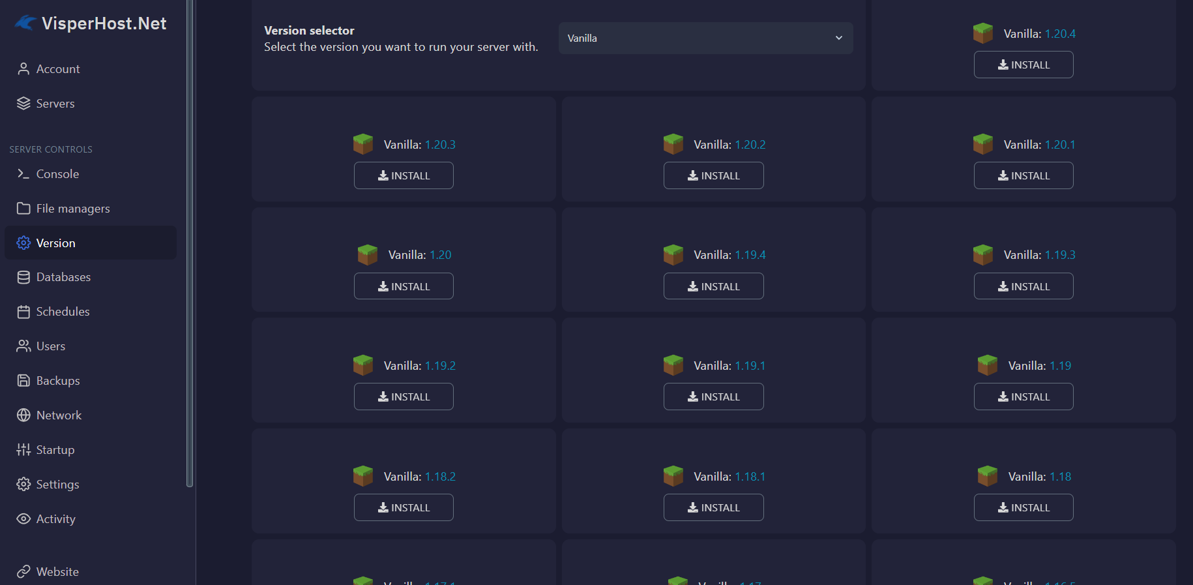Click grass block icon for Vanilla 1.20.2
The width and height of the screenshot is (1193, 585).
click(673, 144)
